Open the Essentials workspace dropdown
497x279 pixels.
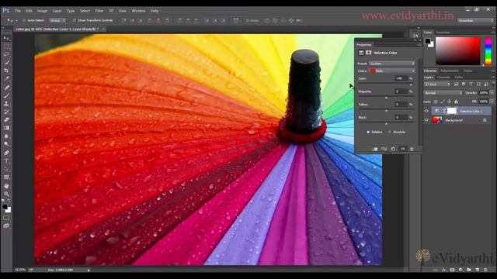point(475,21)
